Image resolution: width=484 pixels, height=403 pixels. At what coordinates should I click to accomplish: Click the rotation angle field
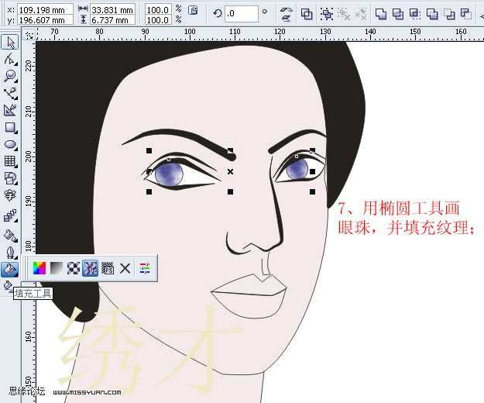click(x=241, y=13)
